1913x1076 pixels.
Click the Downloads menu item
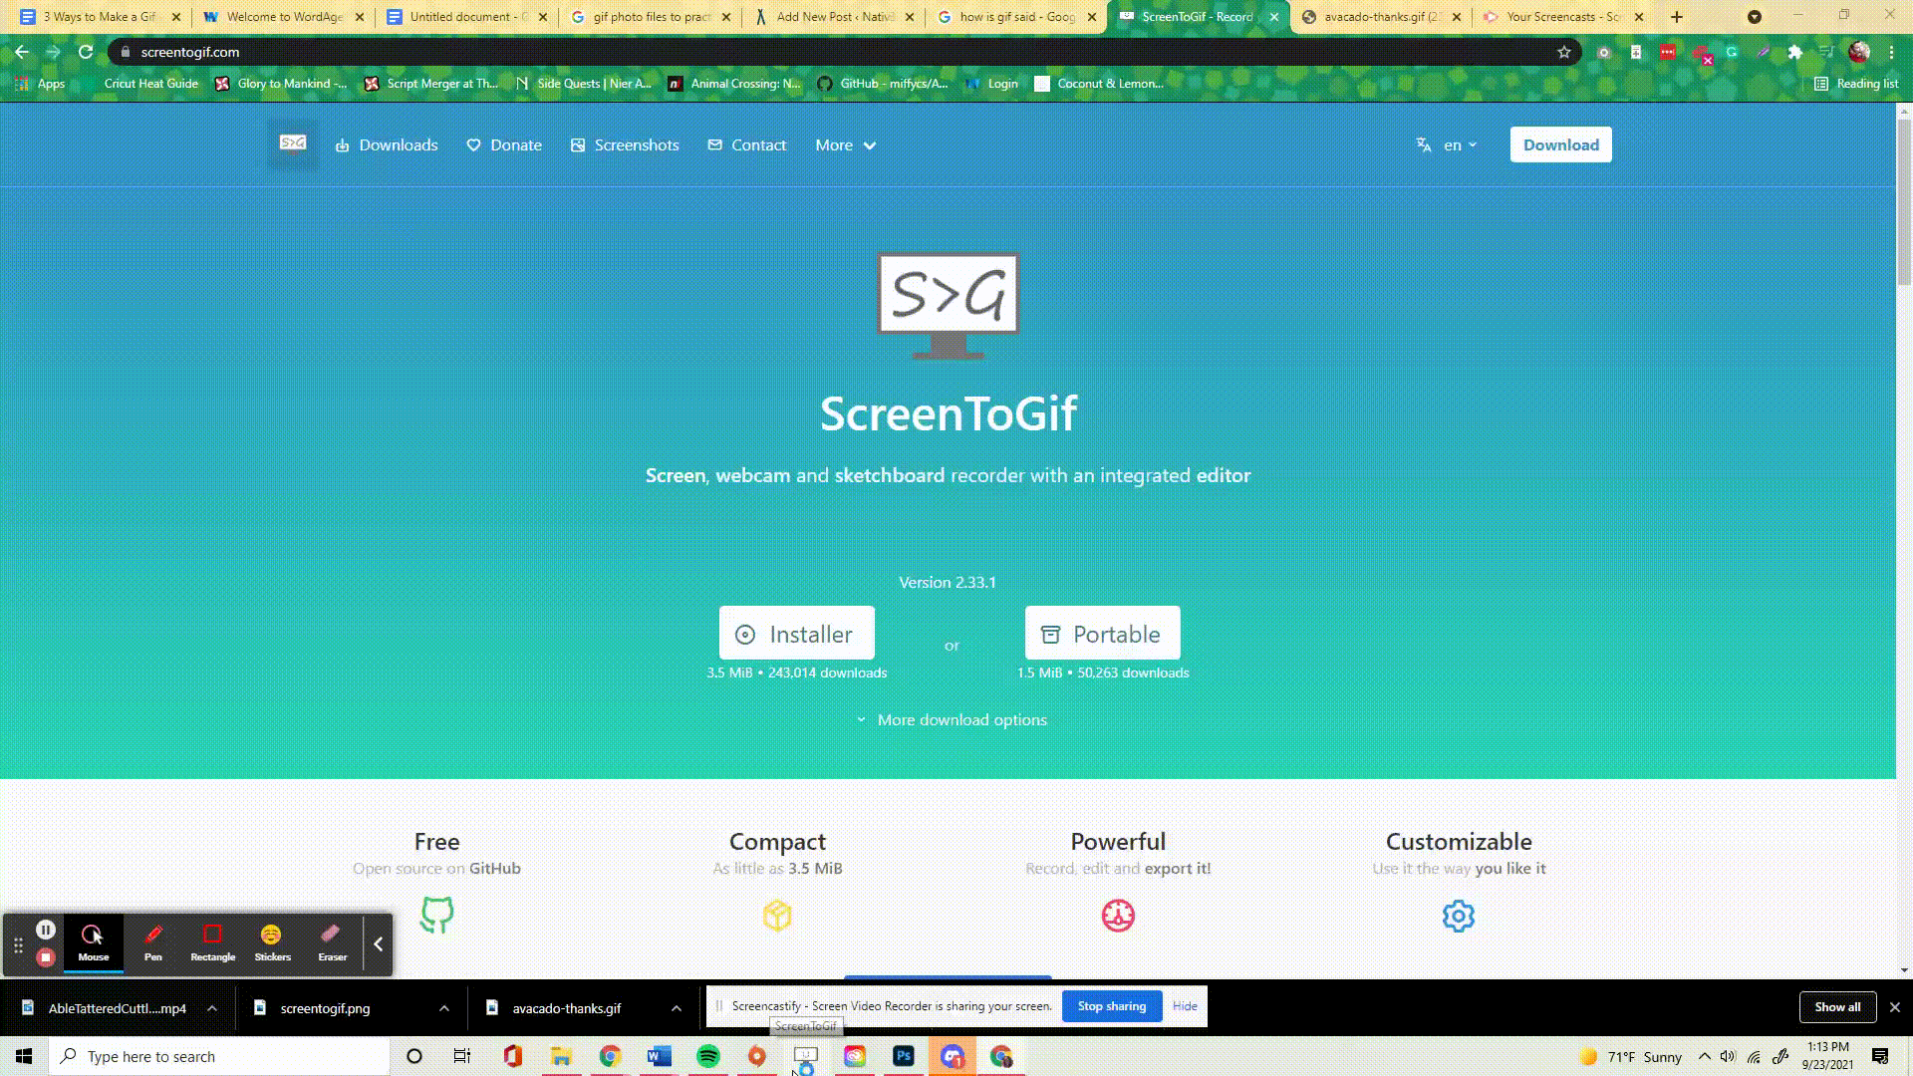coord(387,144)
